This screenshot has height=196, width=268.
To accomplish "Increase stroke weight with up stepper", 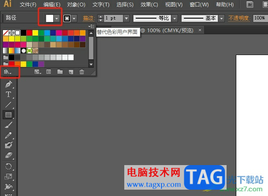I will click(x=101, y=17).
